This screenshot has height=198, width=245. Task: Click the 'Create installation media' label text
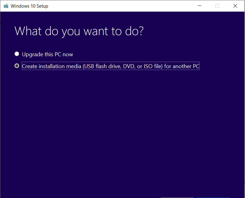[x=111, y=66]
